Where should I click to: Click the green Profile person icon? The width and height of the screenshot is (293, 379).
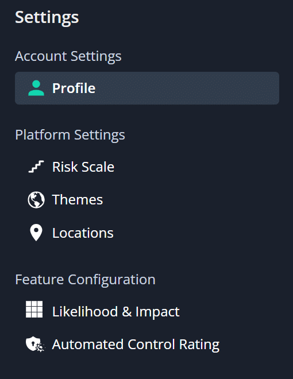click(36, 88)
